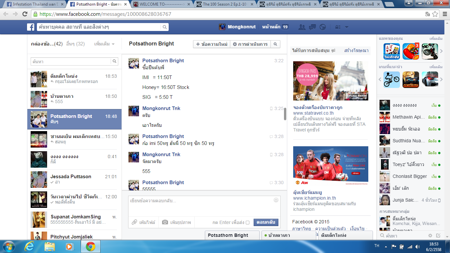Show next apps in แอพของคุณ
450x253 pixels.
pyautogui.click(x=442, y=51)
